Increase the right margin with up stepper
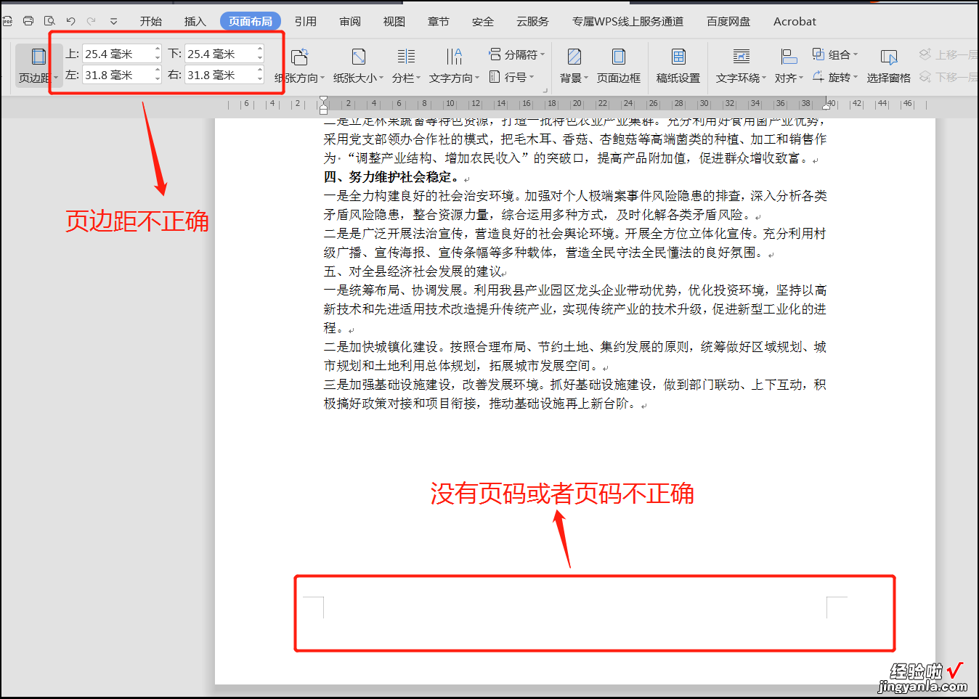979x699 pixels. tap(260, 70)
